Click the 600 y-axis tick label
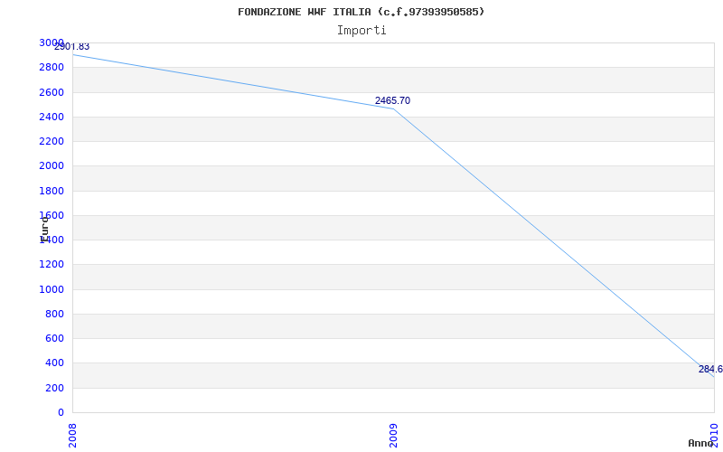The height and width of the screenshot is (452, 723). [55, 338]
